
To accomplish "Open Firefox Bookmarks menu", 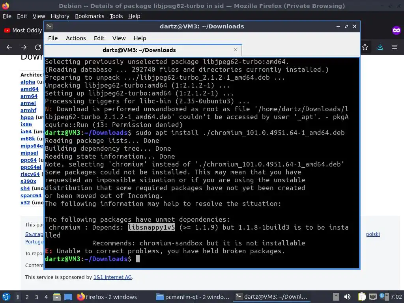I will pyautogui.click(x=90, y=16).
